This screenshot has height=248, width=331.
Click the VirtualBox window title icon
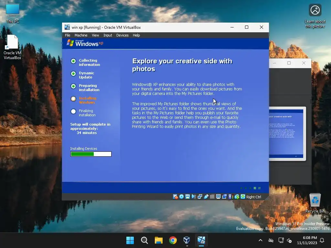67,27
